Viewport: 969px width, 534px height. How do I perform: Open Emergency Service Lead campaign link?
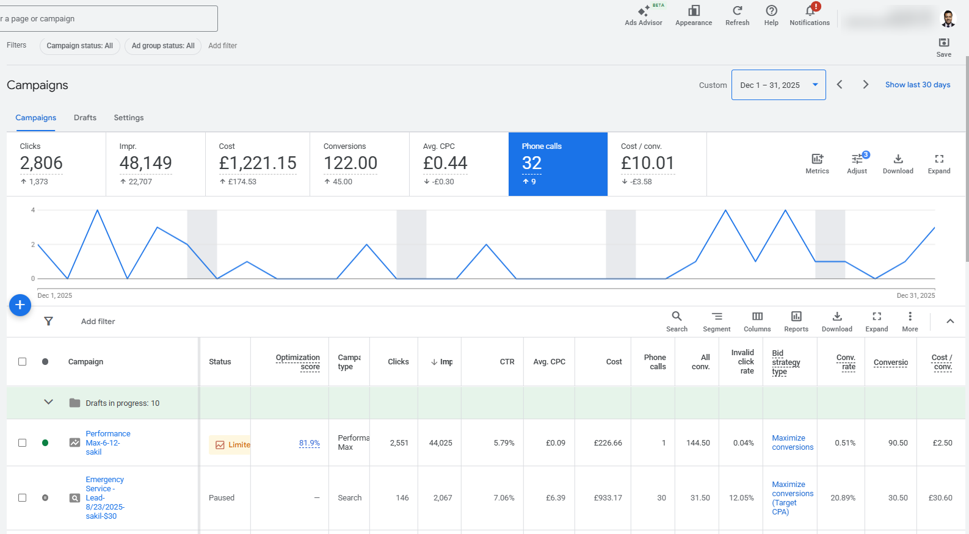point(105,497)
